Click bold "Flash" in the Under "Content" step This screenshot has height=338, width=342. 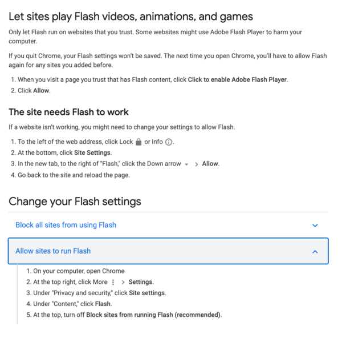[x=103, y=304]
